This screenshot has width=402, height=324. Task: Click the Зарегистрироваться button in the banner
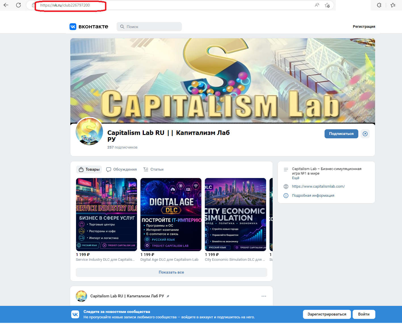pyautogui.click(x=327, y=314)
